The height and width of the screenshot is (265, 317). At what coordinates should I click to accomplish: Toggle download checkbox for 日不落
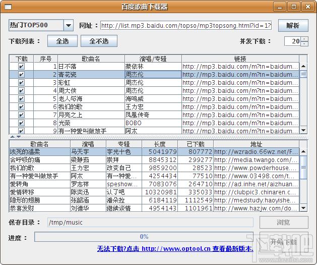(x=21, y=67)
